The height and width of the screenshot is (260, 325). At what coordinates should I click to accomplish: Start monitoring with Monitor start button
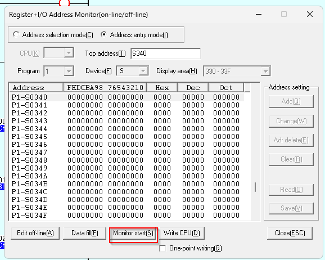coord(133,233)
